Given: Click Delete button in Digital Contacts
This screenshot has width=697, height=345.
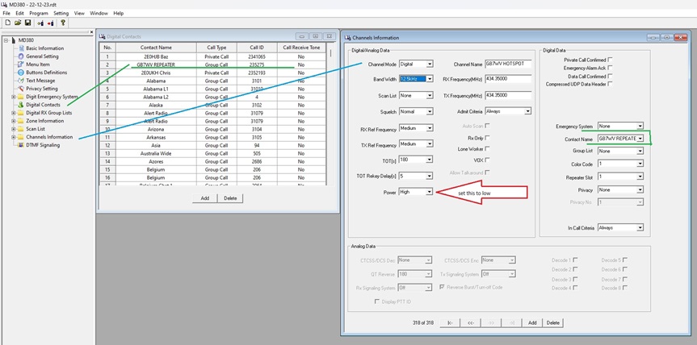Looking at the screenshot, I should (x=230, y=197).
